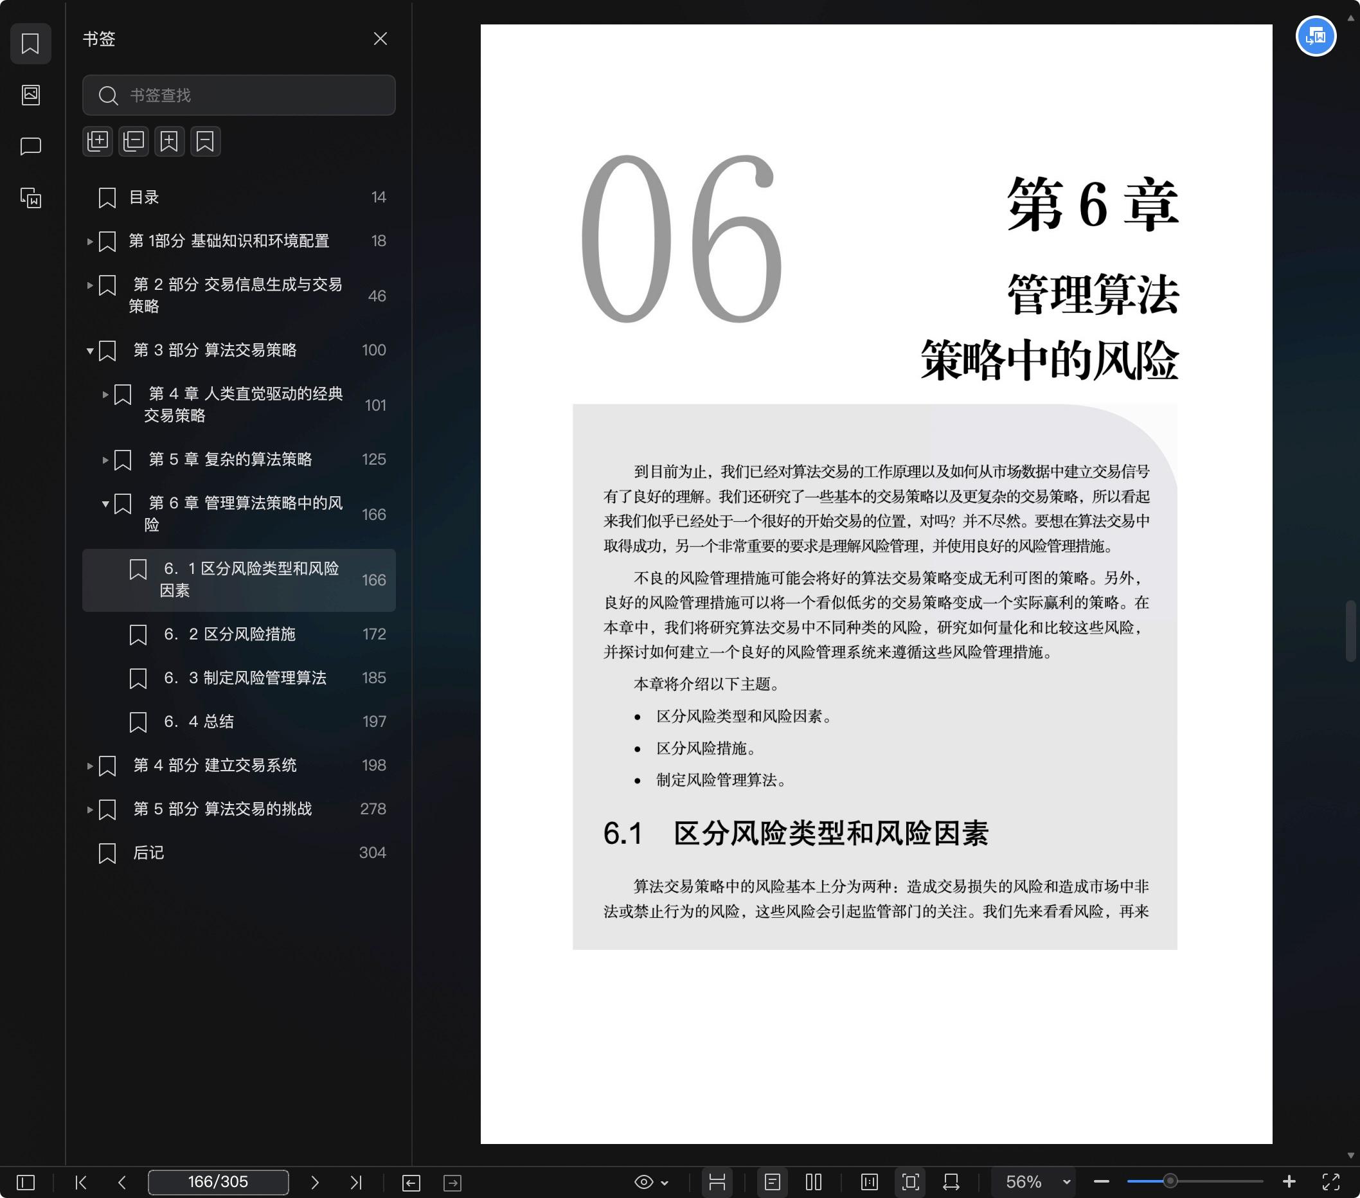
Task: Click the floating blue translate button
Action: coord(1316,36)
